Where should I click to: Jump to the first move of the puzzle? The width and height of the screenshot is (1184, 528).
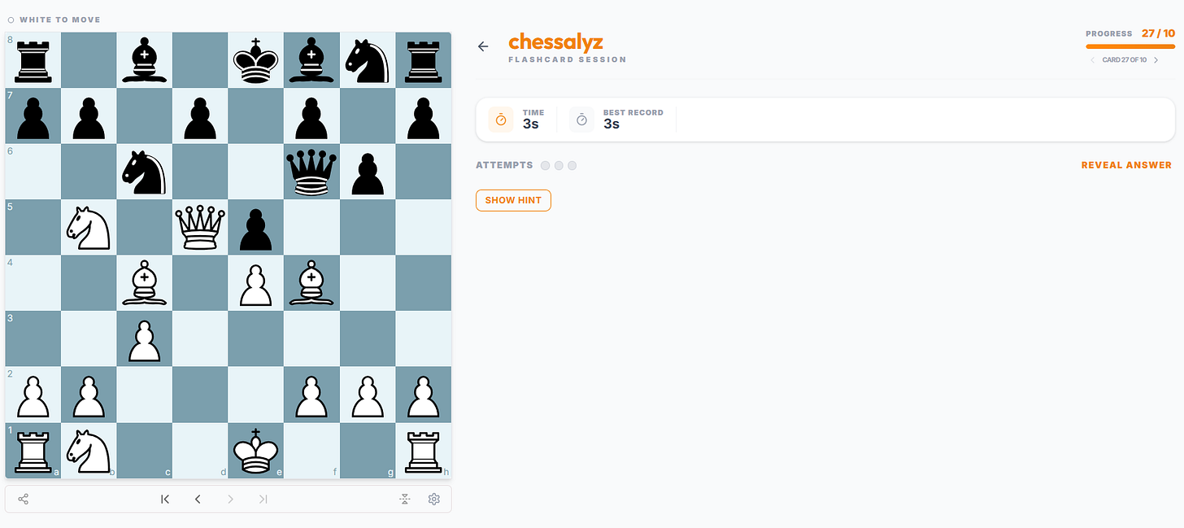pos(165,499)
